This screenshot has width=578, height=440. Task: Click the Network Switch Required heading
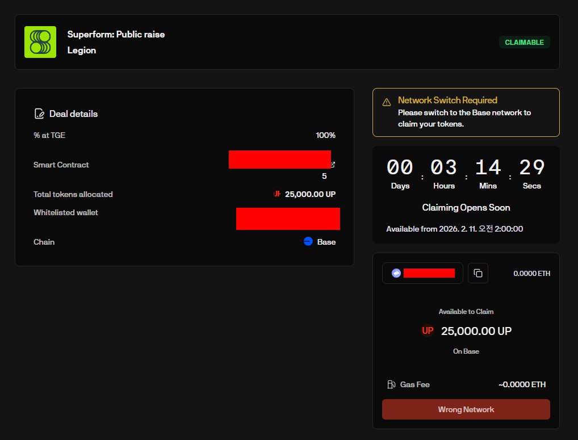(447, 100)
